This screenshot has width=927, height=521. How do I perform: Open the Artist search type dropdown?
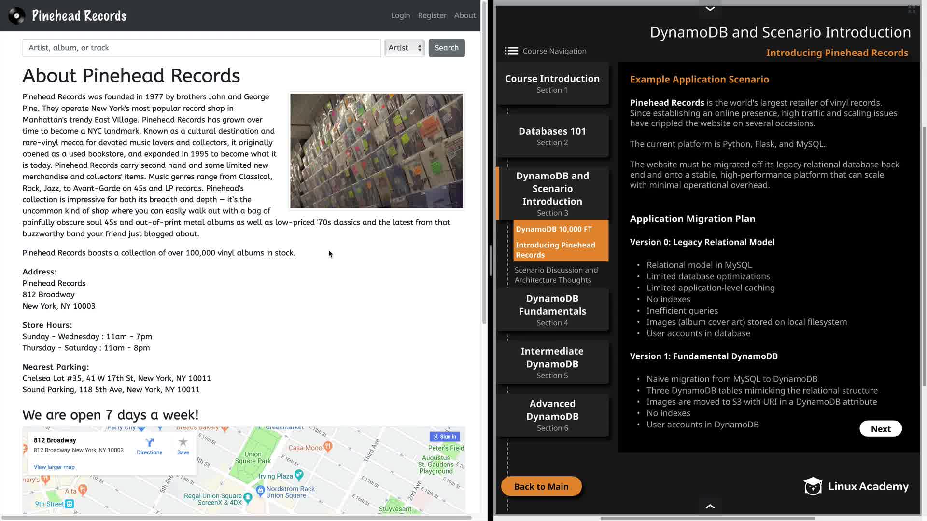point(405,48)
